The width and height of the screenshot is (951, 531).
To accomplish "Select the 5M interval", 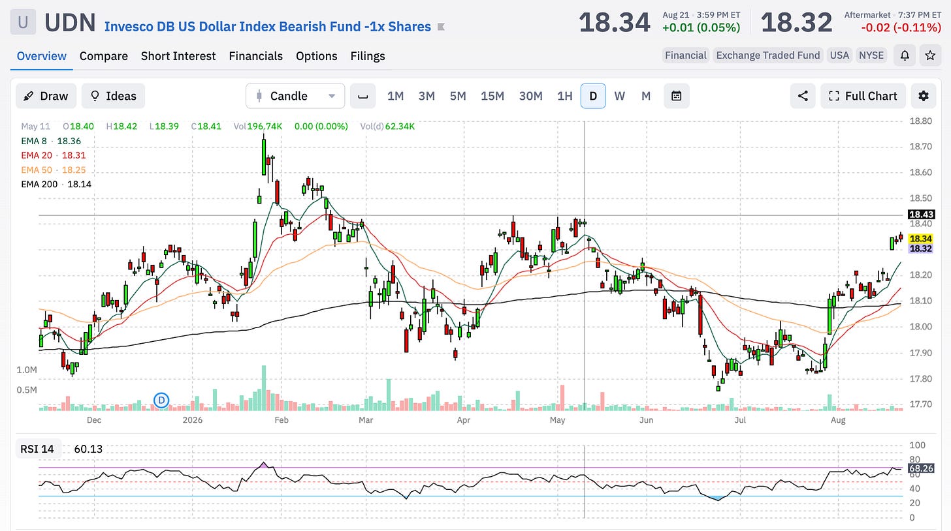I will coord(458,96).
